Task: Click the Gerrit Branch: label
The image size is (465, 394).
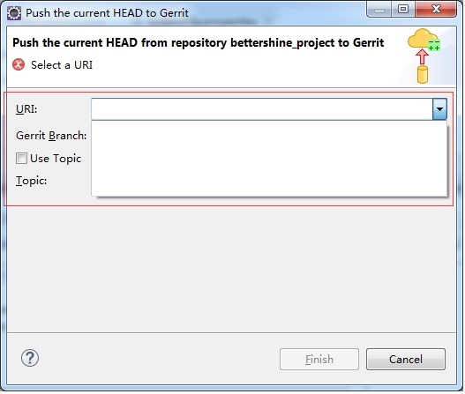Action: 51,136
